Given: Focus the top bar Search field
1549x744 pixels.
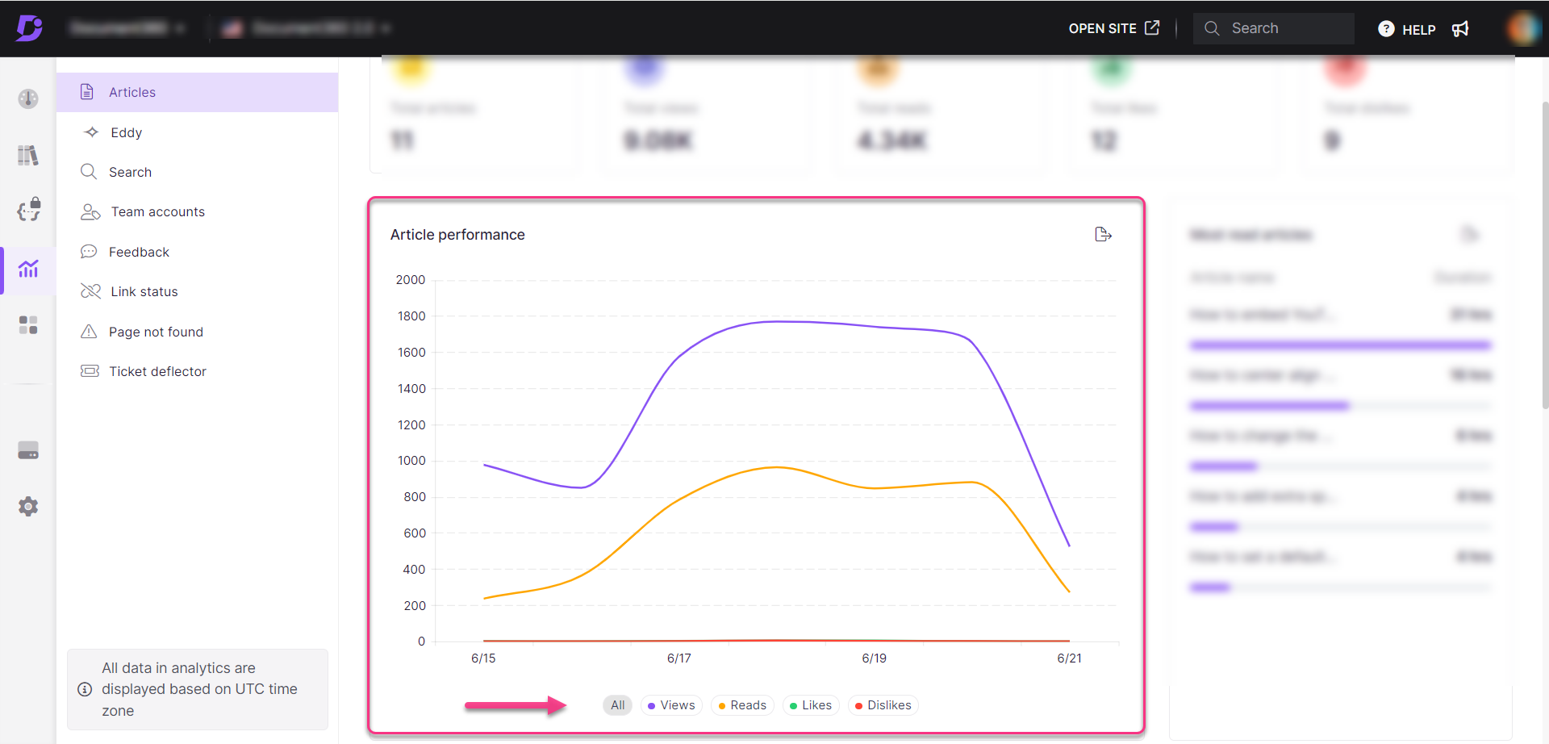Looking at the screenshot, I should coord(1274,28).
